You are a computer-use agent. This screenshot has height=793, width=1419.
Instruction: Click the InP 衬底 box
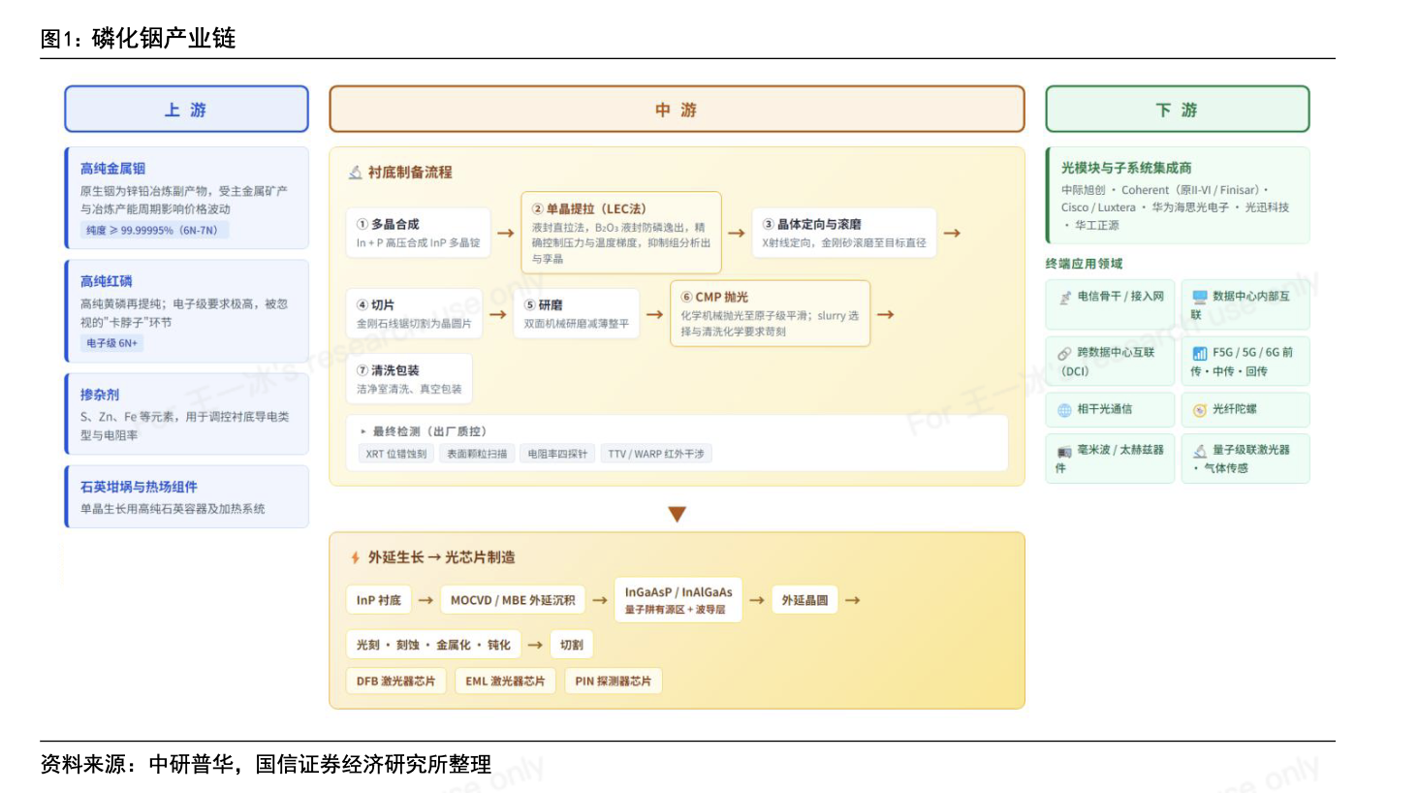379,601
